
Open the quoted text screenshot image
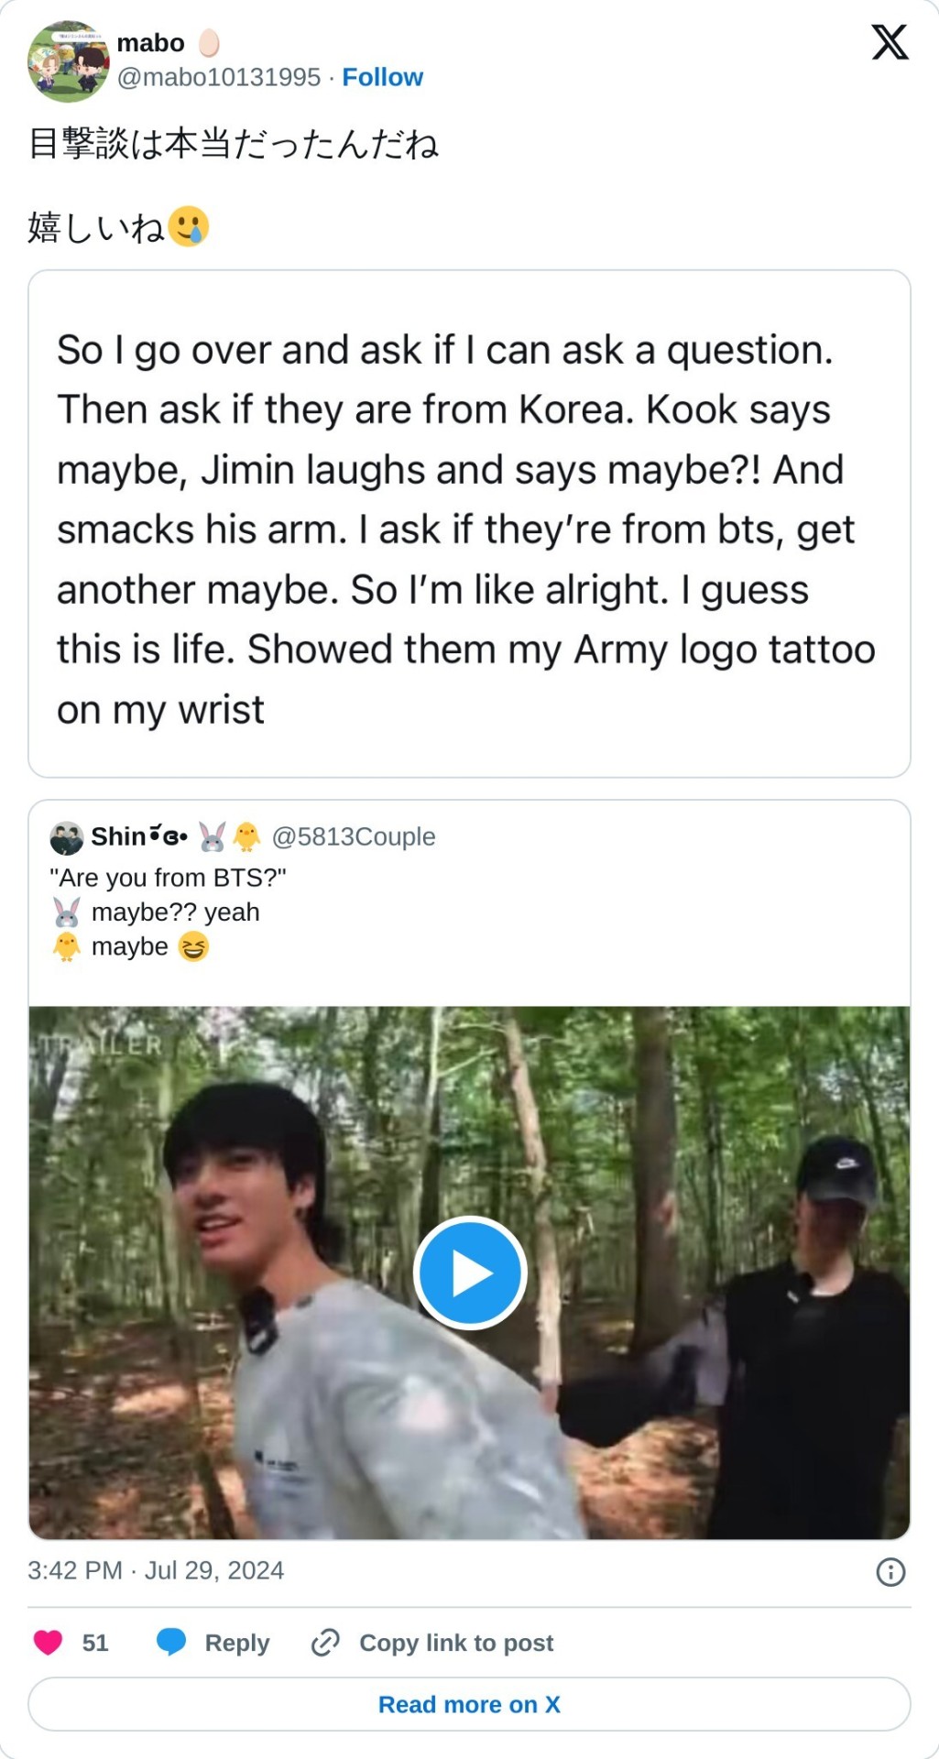469,524
